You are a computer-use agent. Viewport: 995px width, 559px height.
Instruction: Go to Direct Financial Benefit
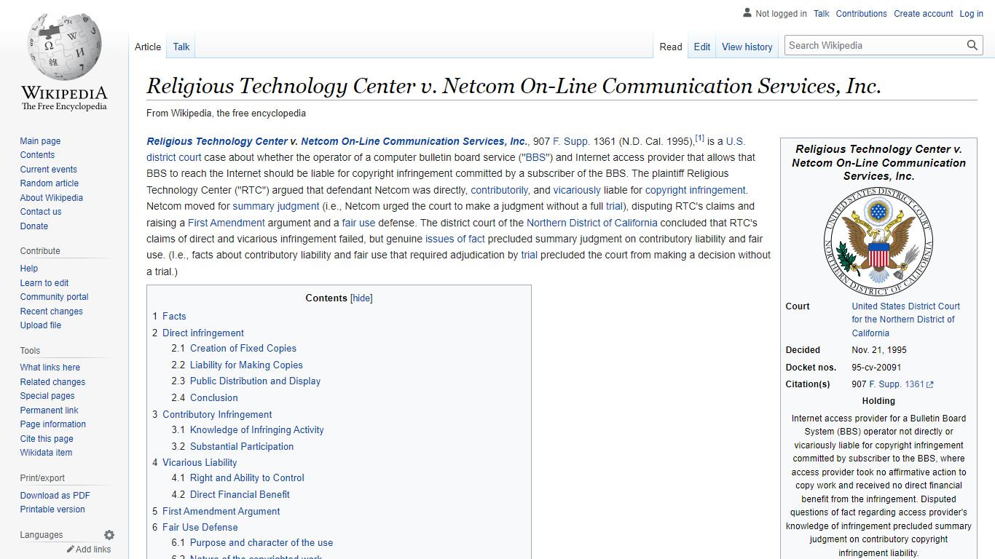[x=240, y=495]
